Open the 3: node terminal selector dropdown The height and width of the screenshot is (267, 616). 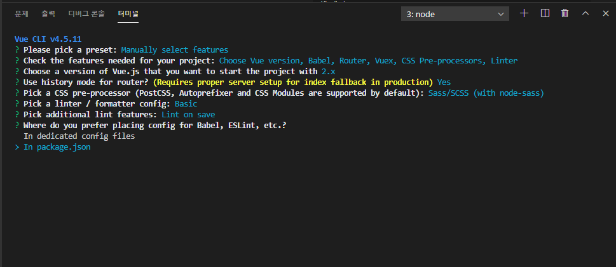[x=455, y=14]
